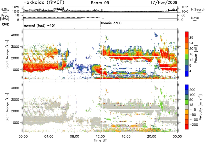Click the '-50' tick on the velocity colorbar
The height and width of the screenshot is (142, 205).
(x=193, y=115)
